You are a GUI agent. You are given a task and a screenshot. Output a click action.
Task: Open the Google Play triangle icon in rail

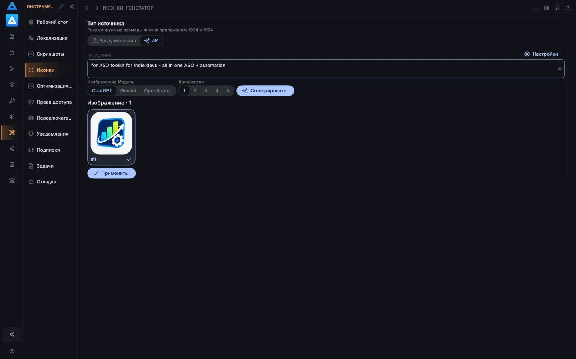(12, 69)
